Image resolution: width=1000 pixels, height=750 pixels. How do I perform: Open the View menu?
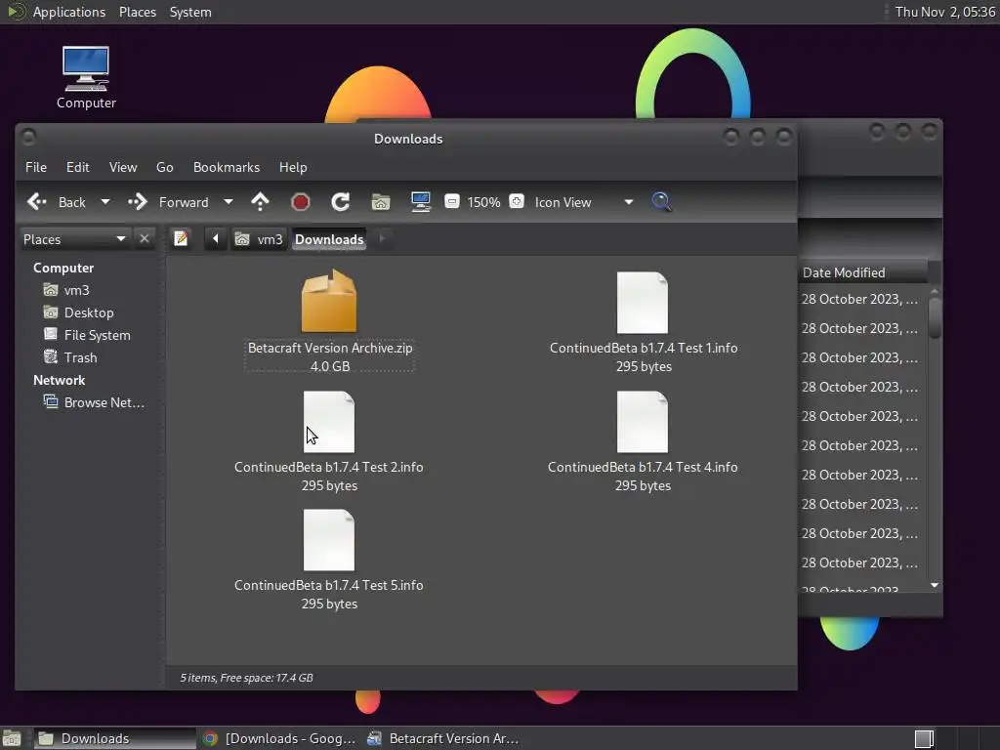click(123, 167)
